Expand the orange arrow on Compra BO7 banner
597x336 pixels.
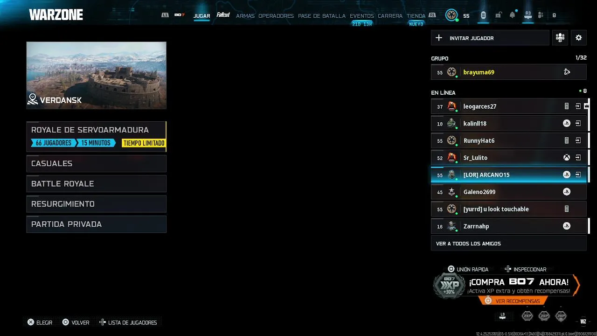tap(576, 285)
